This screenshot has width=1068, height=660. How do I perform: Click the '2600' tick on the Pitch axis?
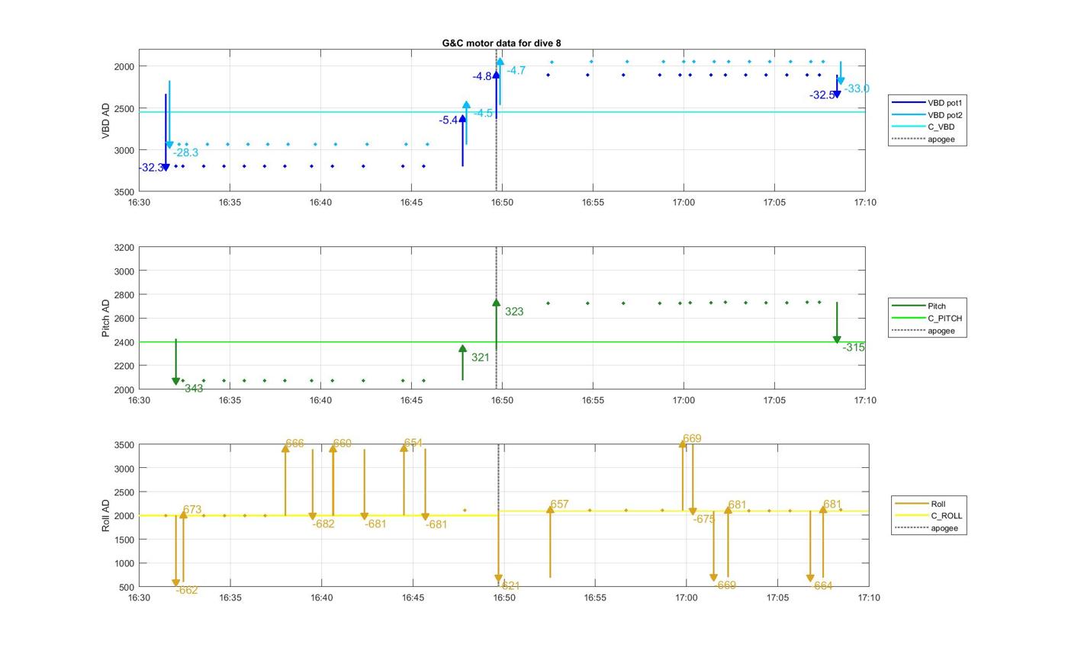tap(124, 319)
